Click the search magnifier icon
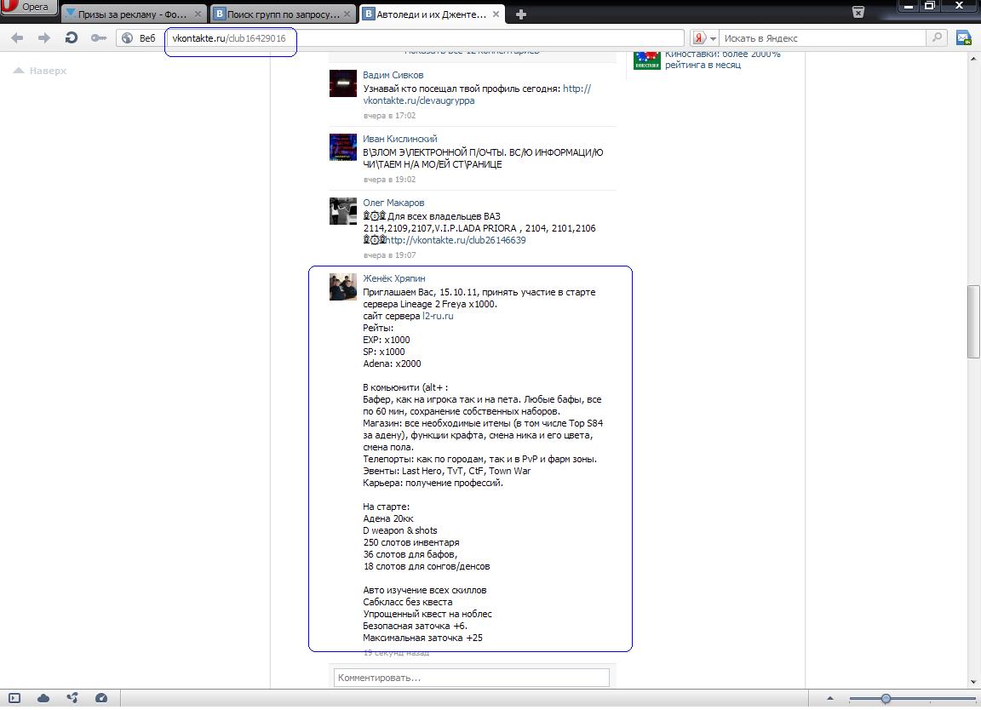Screen dimensions: 981x710 937,37
